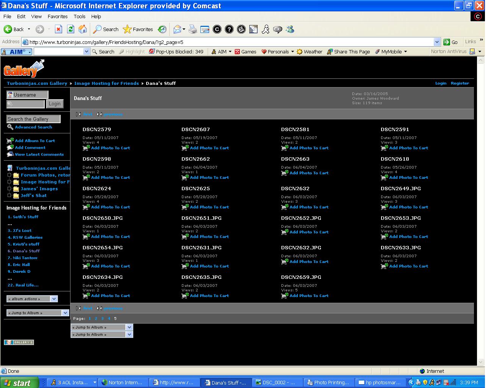Click the Advanced Search magnifier icon
The image size is (491, 388).
coord(10,127)
